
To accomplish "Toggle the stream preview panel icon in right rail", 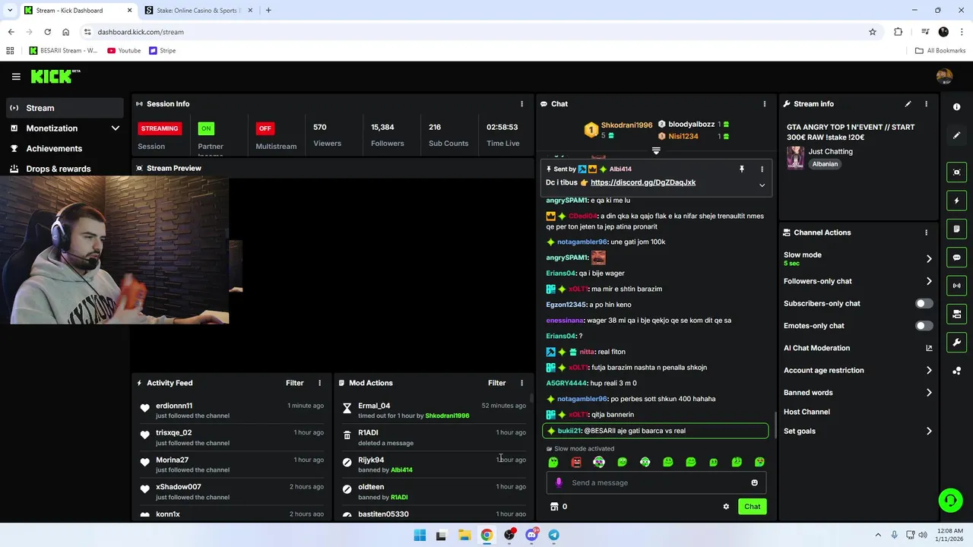I will tap(956, 172).
